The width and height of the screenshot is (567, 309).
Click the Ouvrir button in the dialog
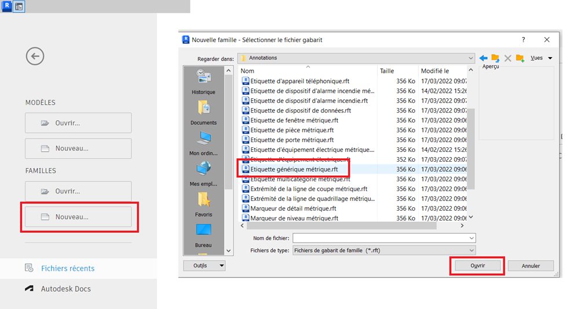(x=477, y=266)
